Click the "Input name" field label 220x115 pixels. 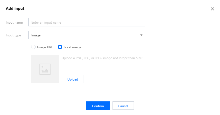coord(14,22)
